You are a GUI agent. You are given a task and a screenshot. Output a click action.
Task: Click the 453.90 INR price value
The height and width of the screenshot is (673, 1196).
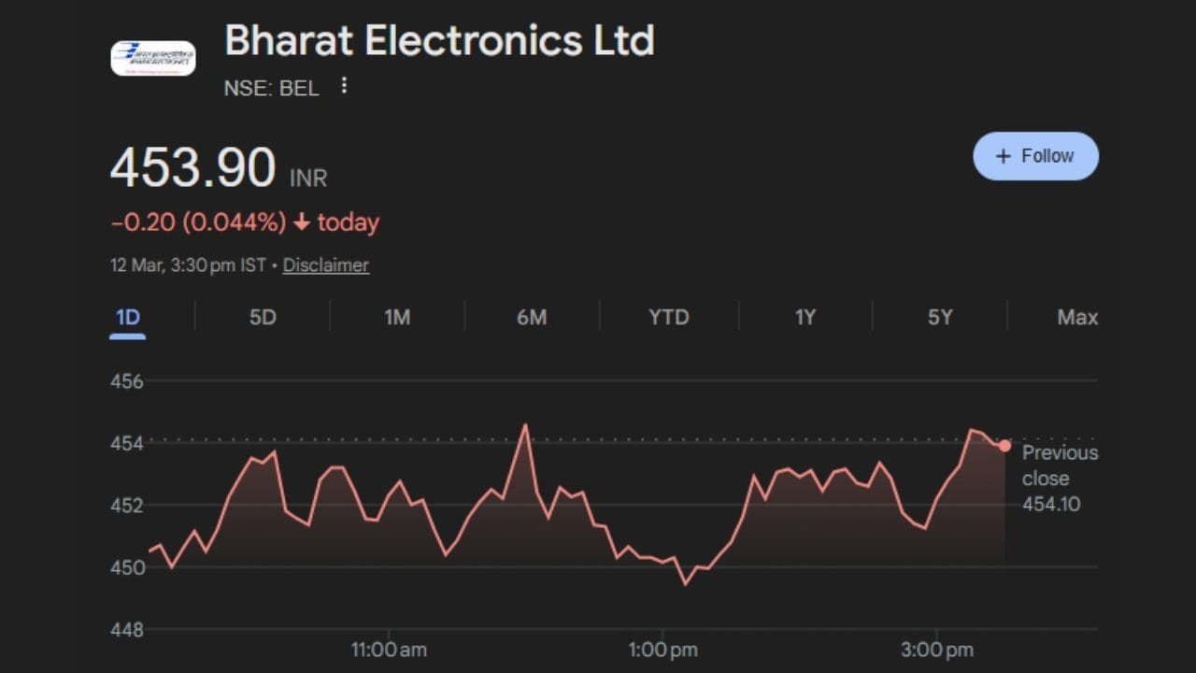point(193,169)
